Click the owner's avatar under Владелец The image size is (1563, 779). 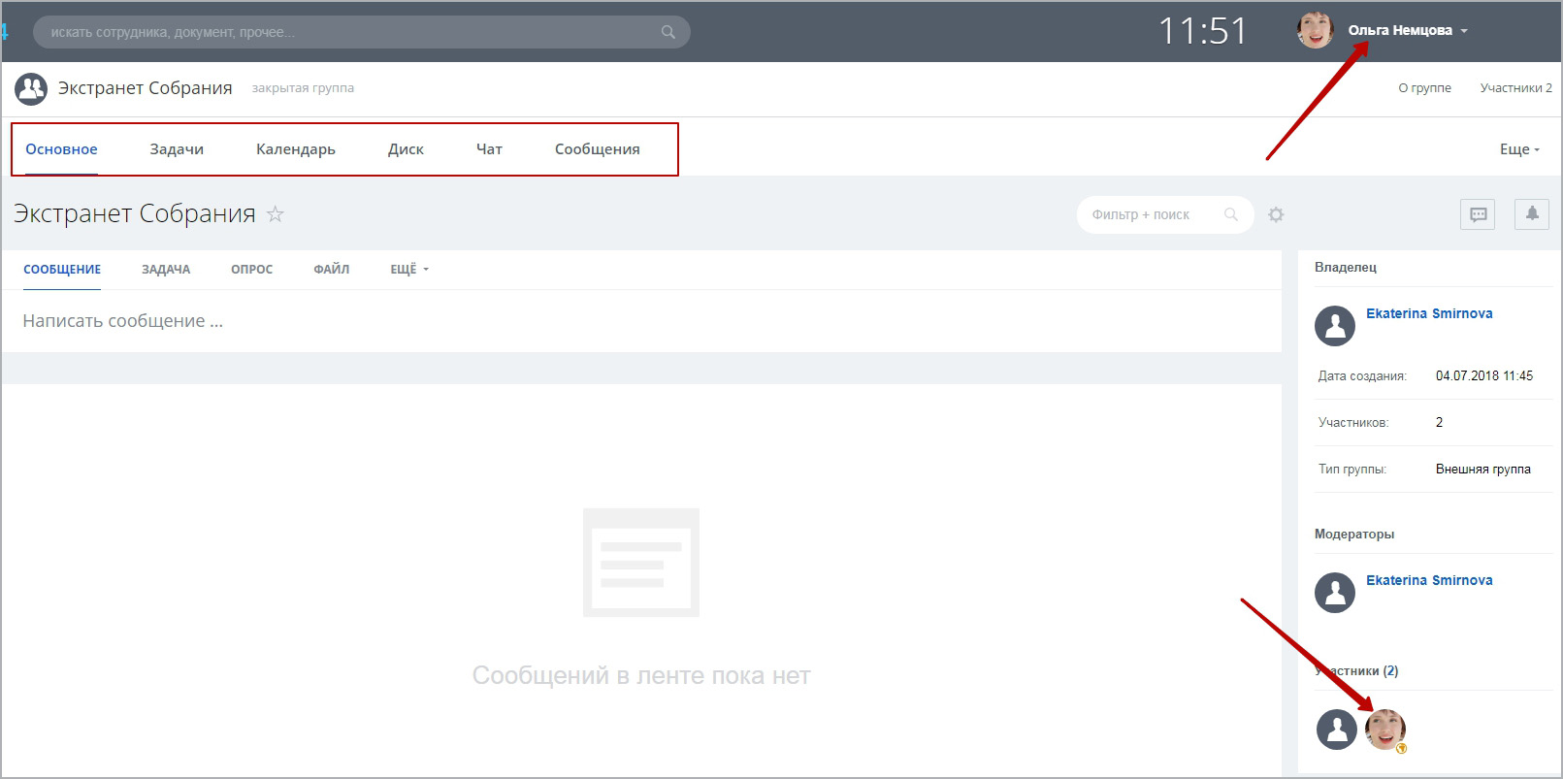coord(1335,326)
